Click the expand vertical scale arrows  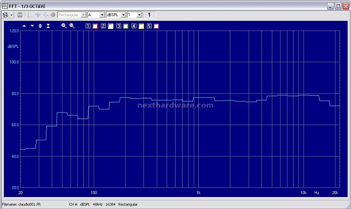pyautogui.click(x=40, y=26)
